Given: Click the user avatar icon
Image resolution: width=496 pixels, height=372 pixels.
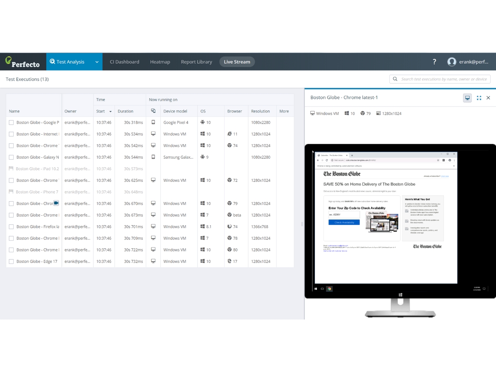Looking at the screenshot, I should [452, 62].
